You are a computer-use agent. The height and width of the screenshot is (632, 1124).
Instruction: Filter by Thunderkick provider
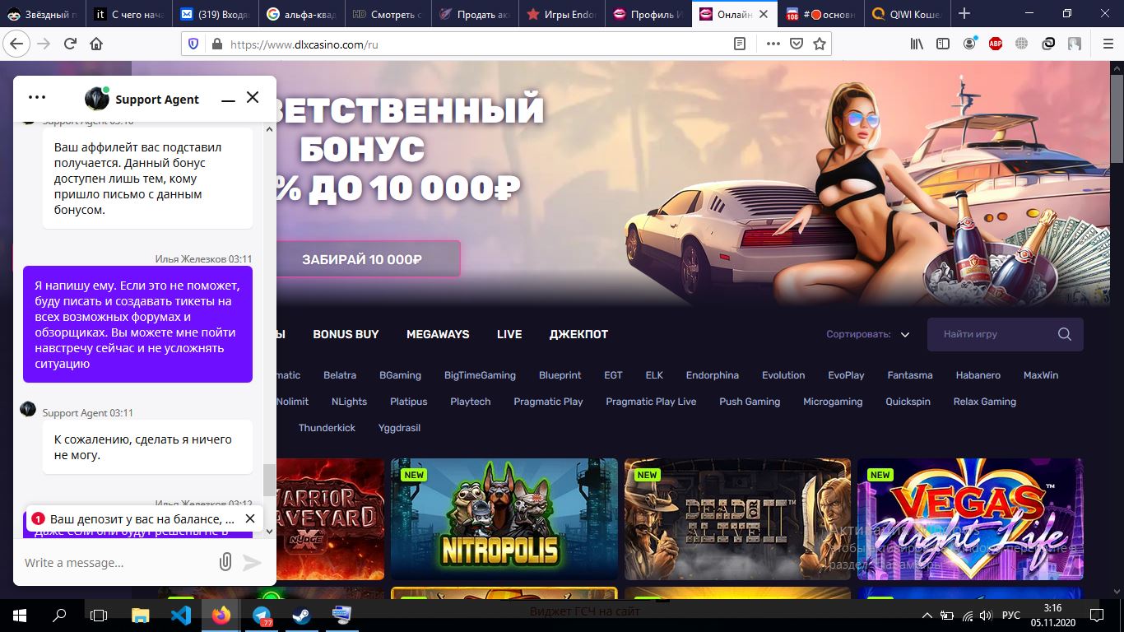tap(327, 428)
